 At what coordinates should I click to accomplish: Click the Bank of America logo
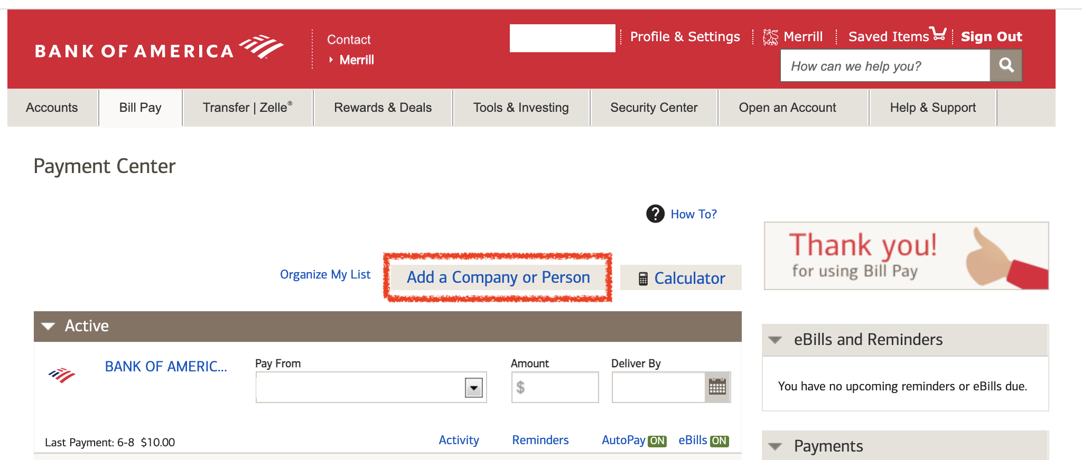coord(158,49)
